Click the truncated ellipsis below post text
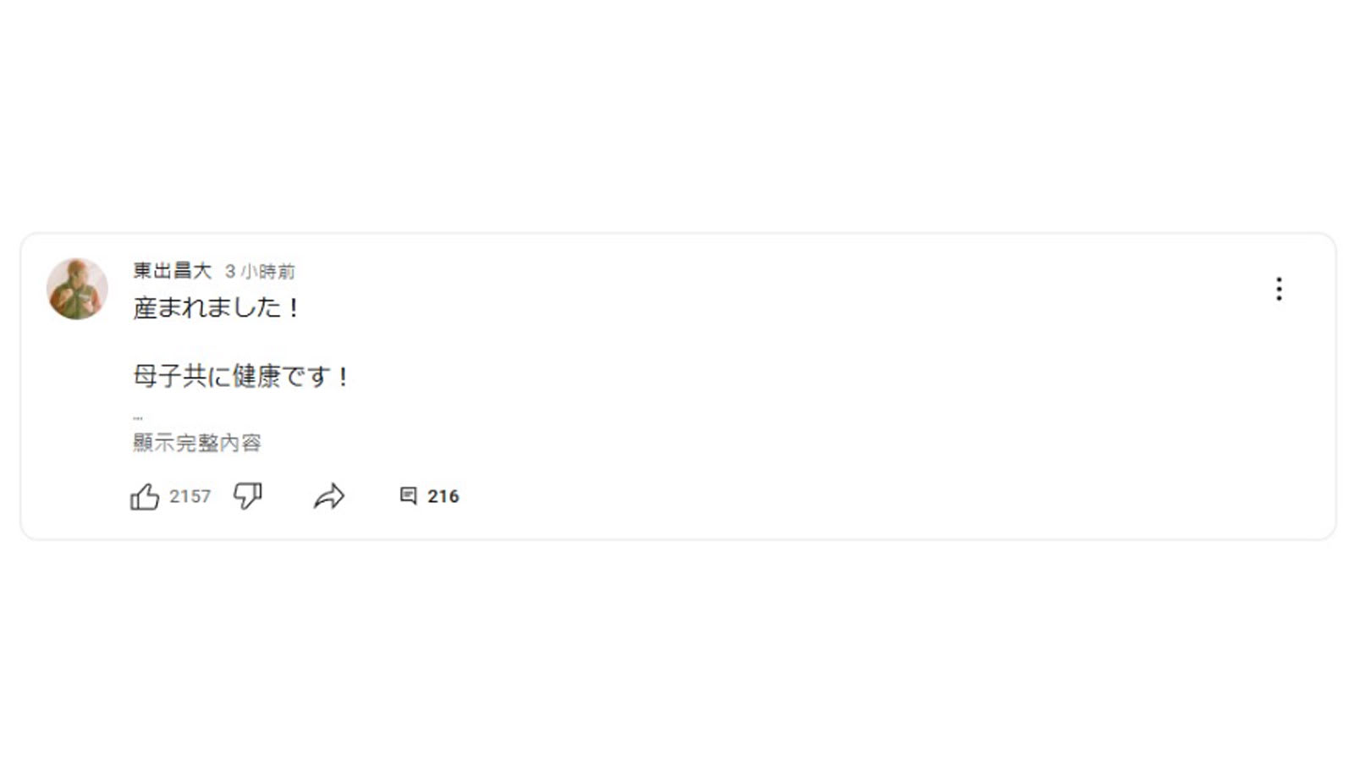This screenshot has width=1354, height=762. click(x=138, y=417)
